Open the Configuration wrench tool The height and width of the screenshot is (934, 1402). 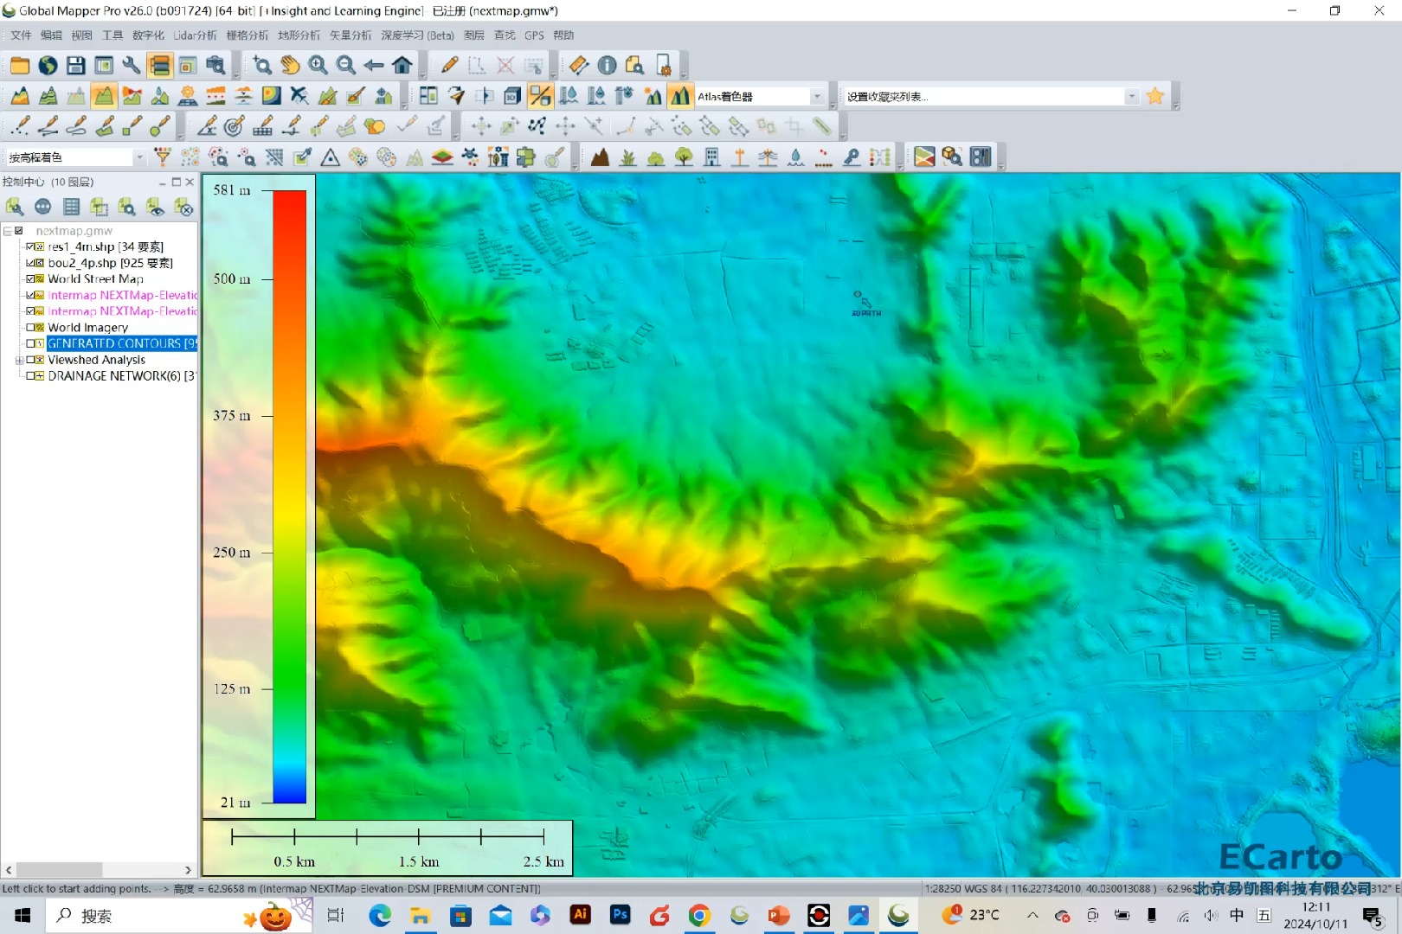point(132,65)
